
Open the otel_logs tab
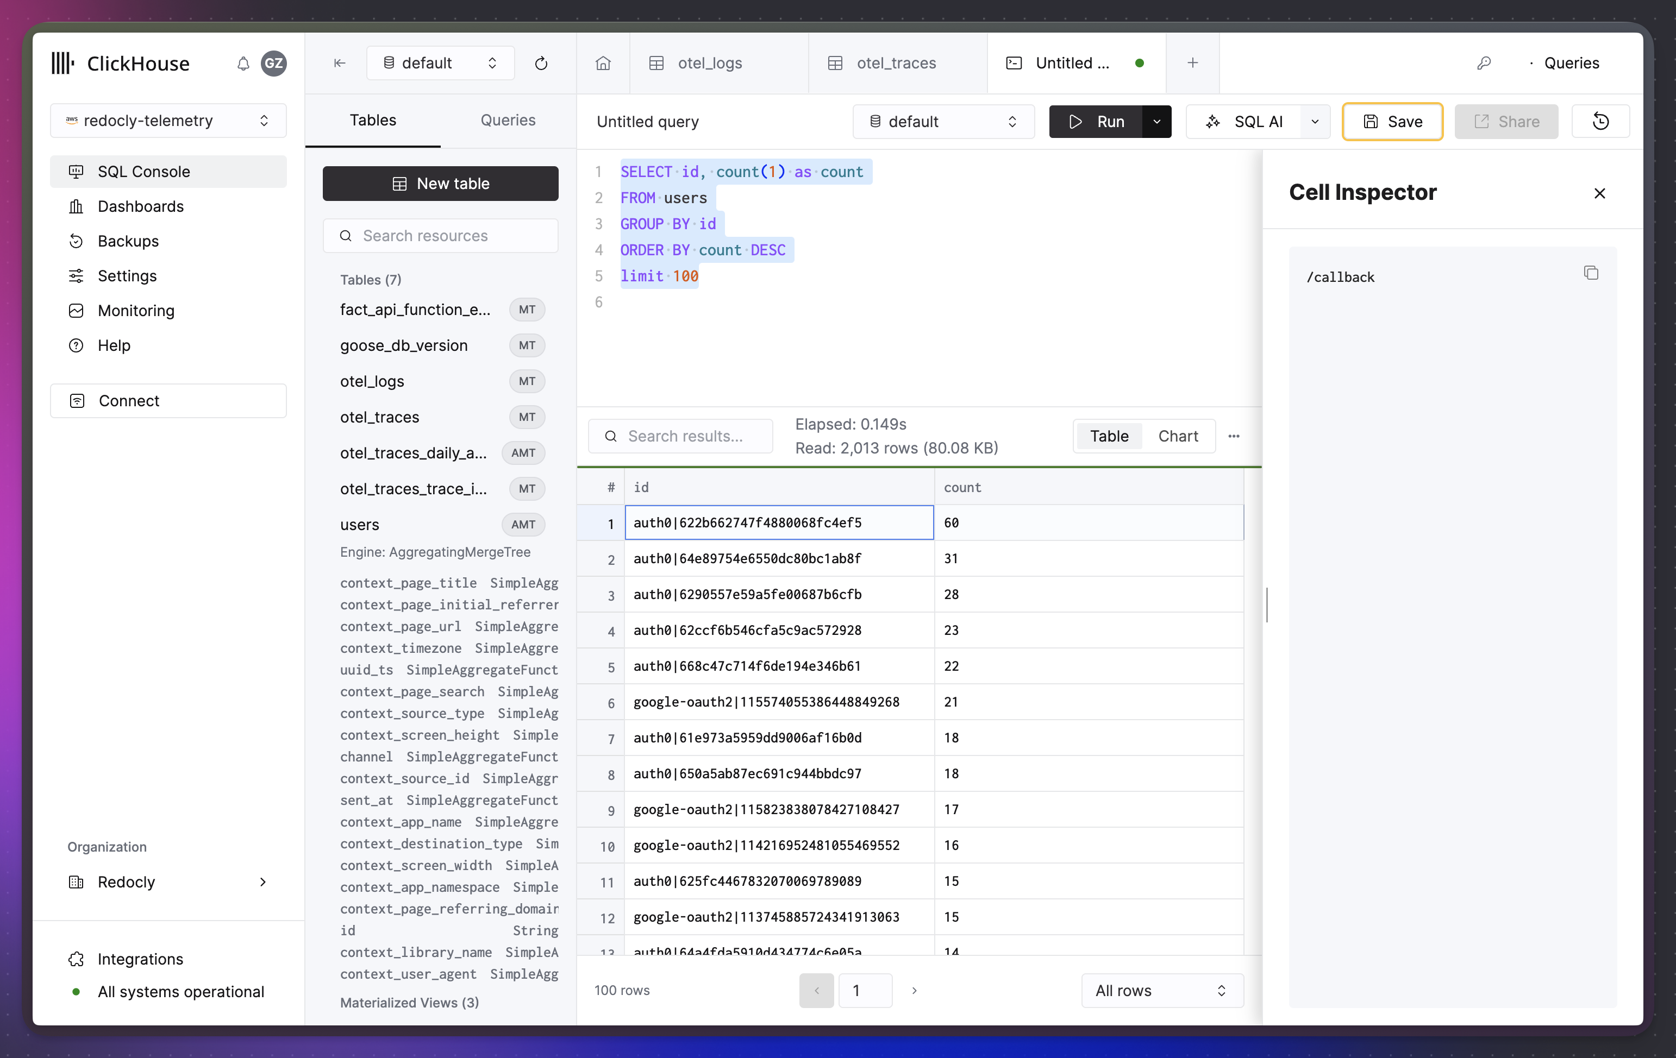point(719,64)
